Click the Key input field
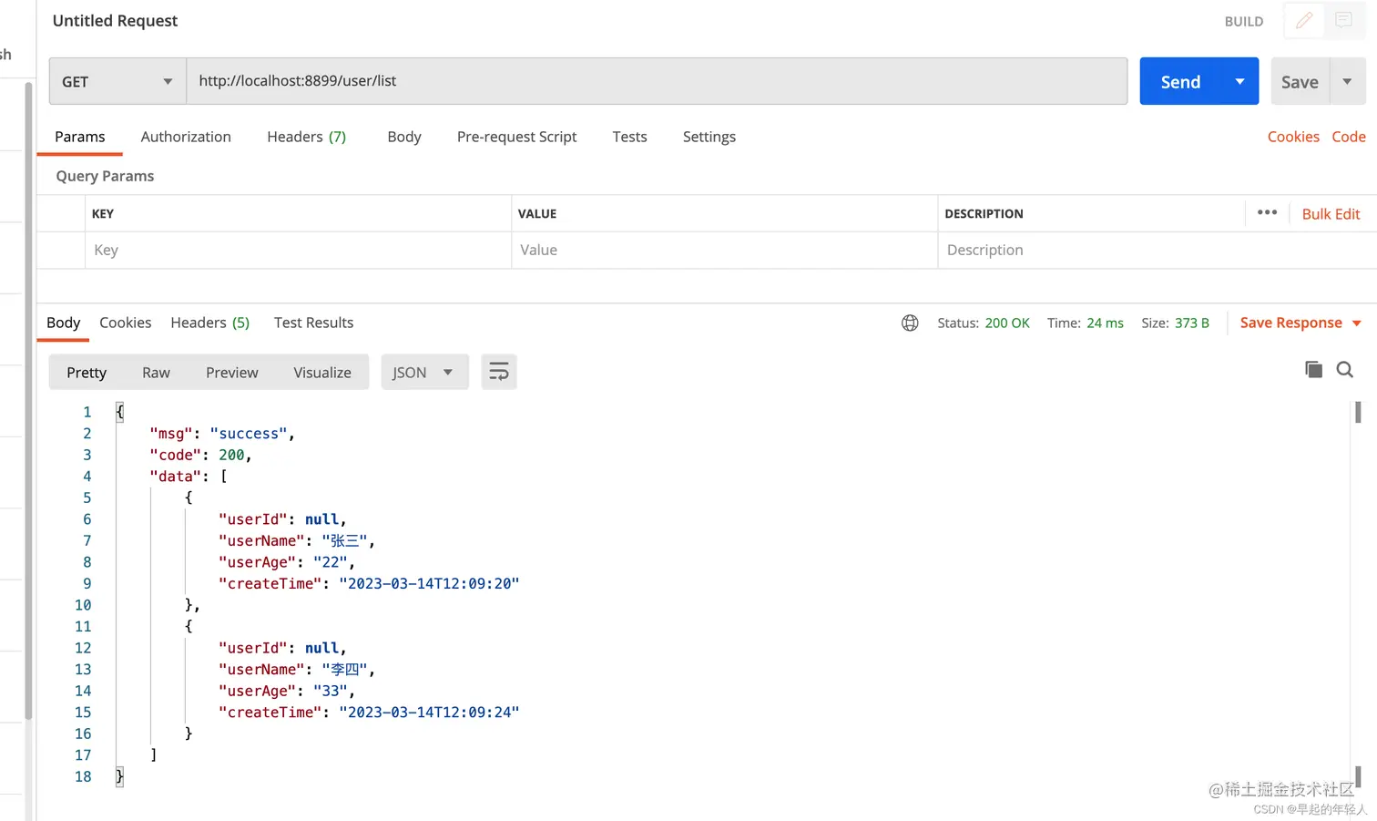The width and height of the screenshot is (1377, 821). 298,250
